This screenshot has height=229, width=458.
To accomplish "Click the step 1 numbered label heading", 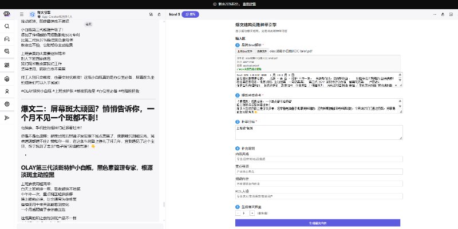I will pos(250,45).
